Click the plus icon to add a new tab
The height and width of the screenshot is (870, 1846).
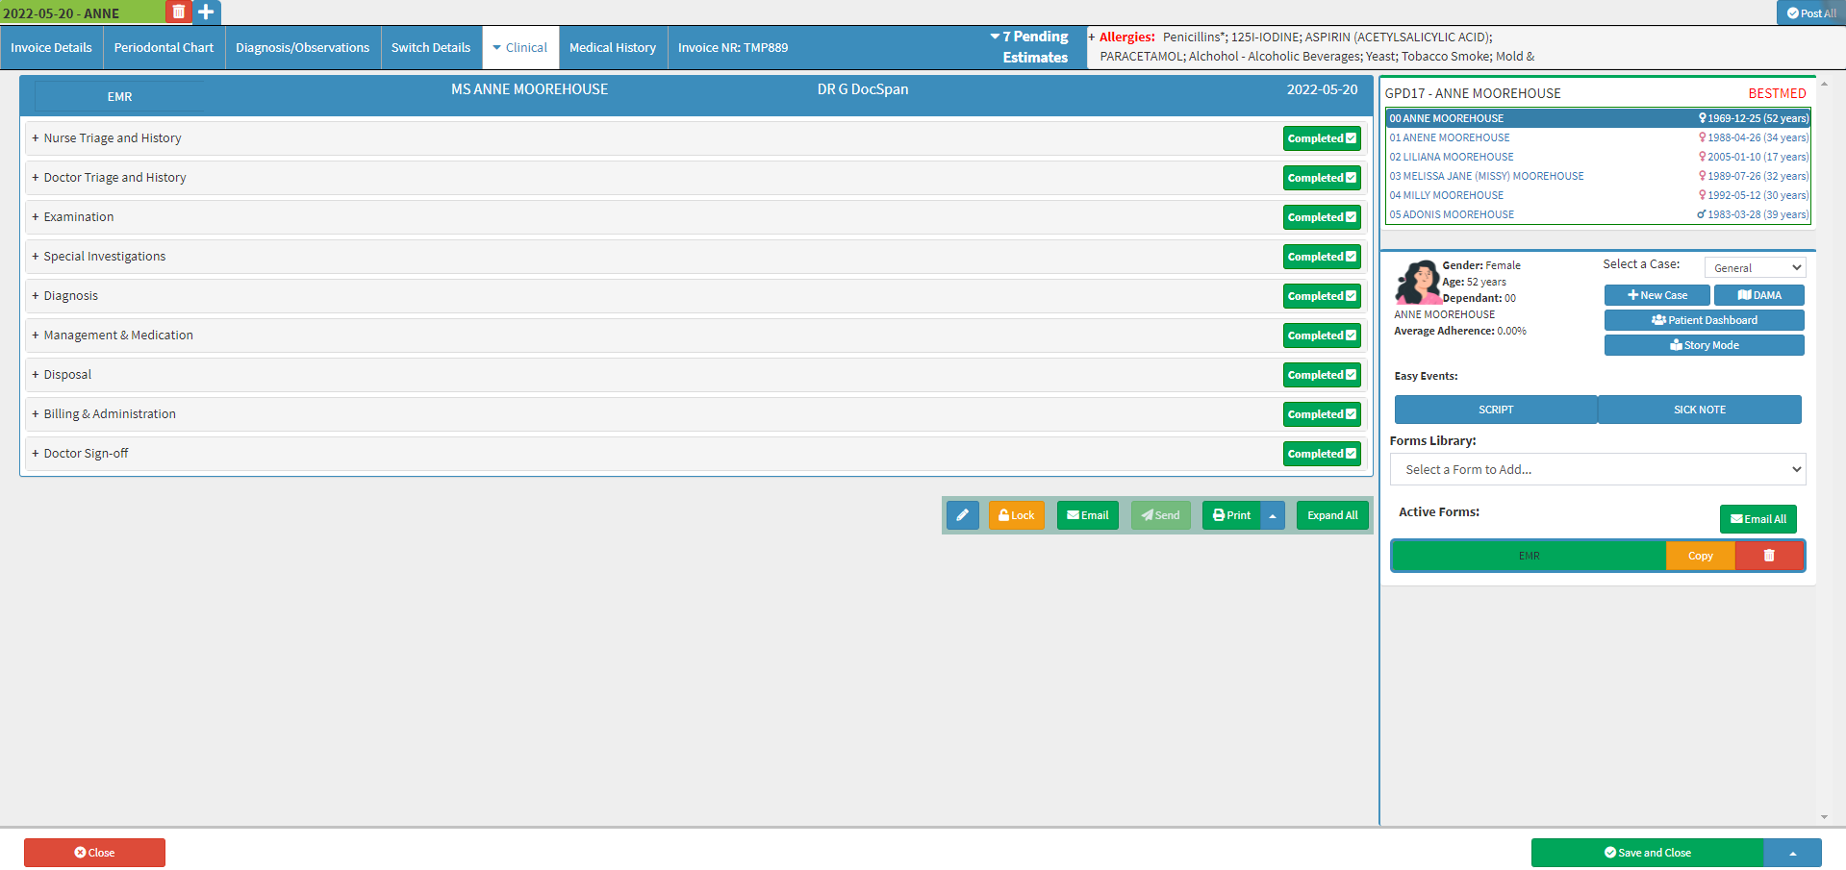[x=206, y=12]
